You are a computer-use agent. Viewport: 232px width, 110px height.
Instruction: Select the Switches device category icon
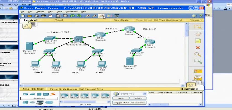32,94
